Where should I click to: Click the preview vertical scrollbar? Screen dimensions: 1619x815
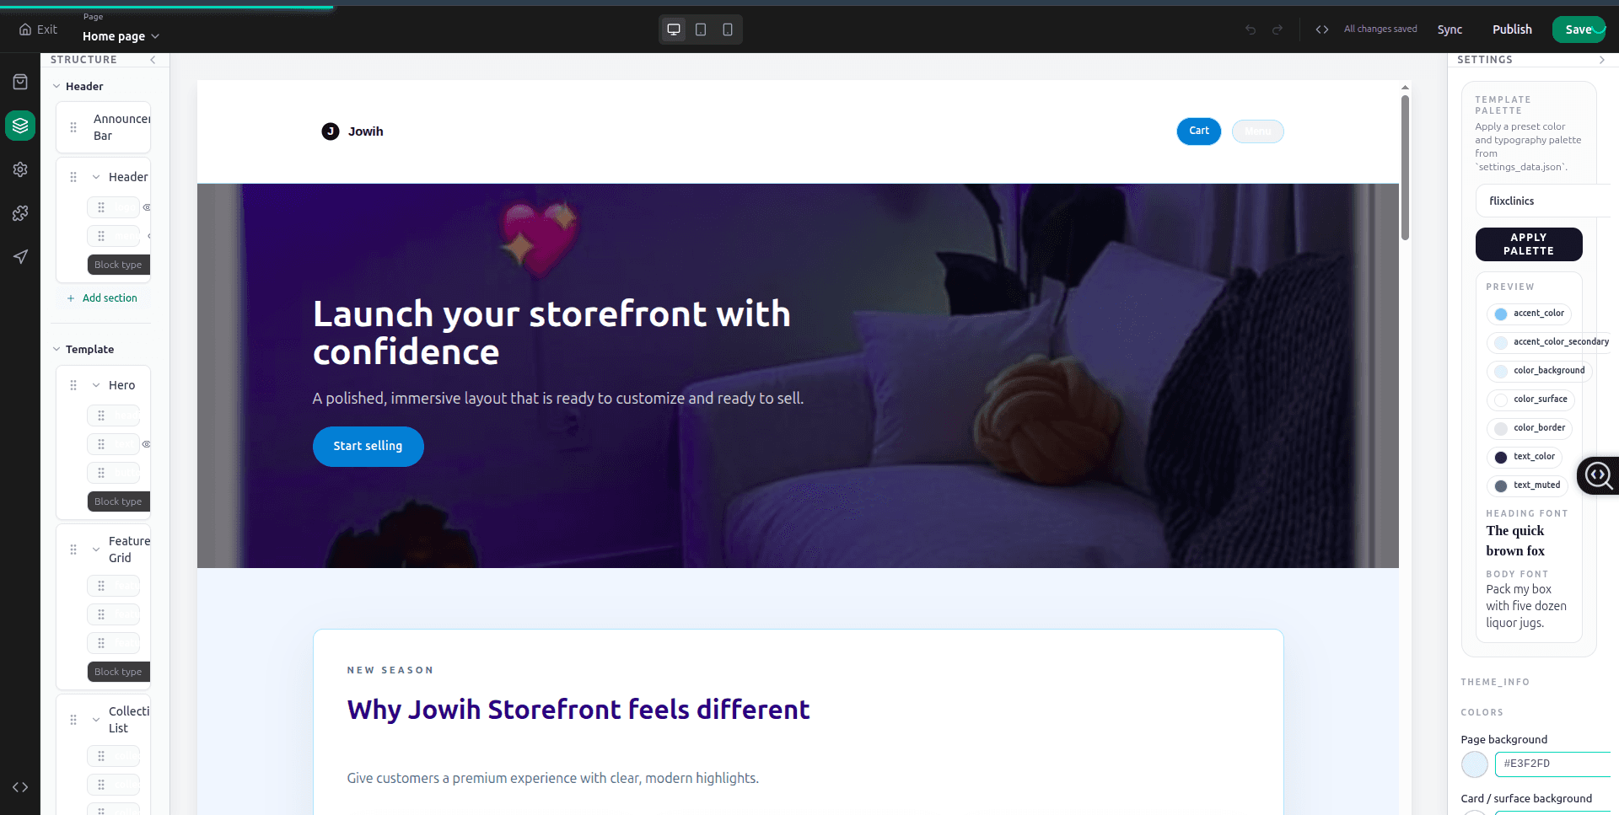click(x=1405, y=168)
